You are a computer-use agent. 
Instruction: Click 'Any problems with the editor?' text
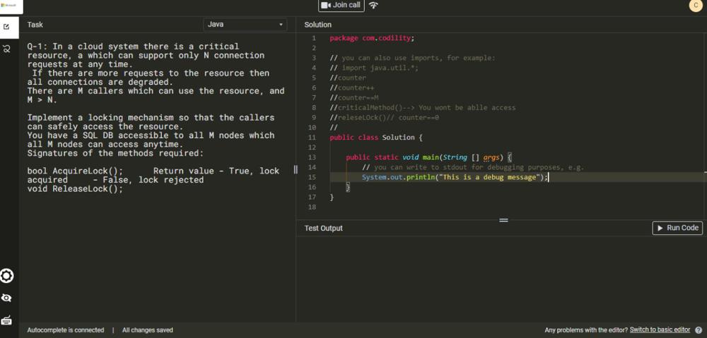coord(586,330)
